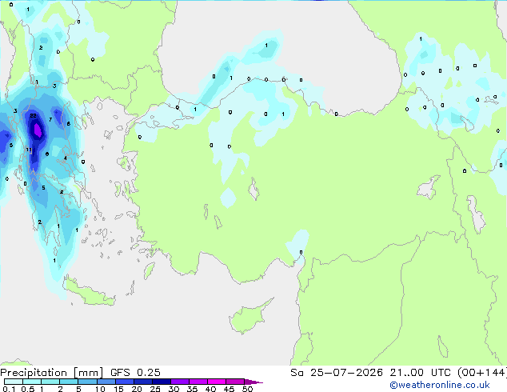Click the 7 mm precipitation value on map

click(x=50, y=119)
